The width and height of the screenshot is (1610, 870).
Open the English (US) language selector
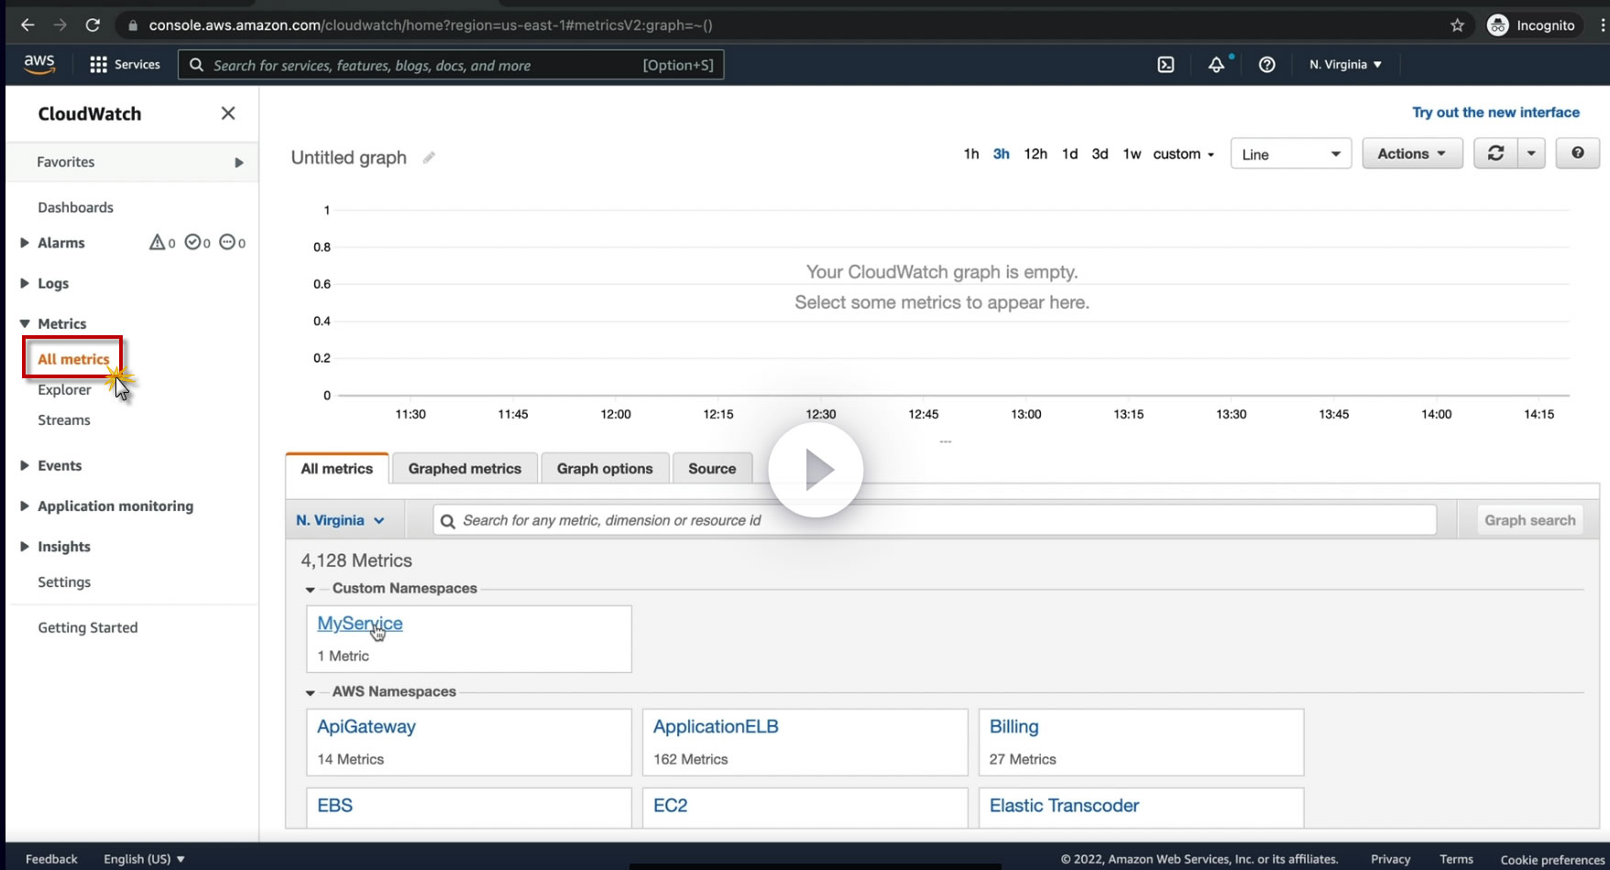[144, 859]
